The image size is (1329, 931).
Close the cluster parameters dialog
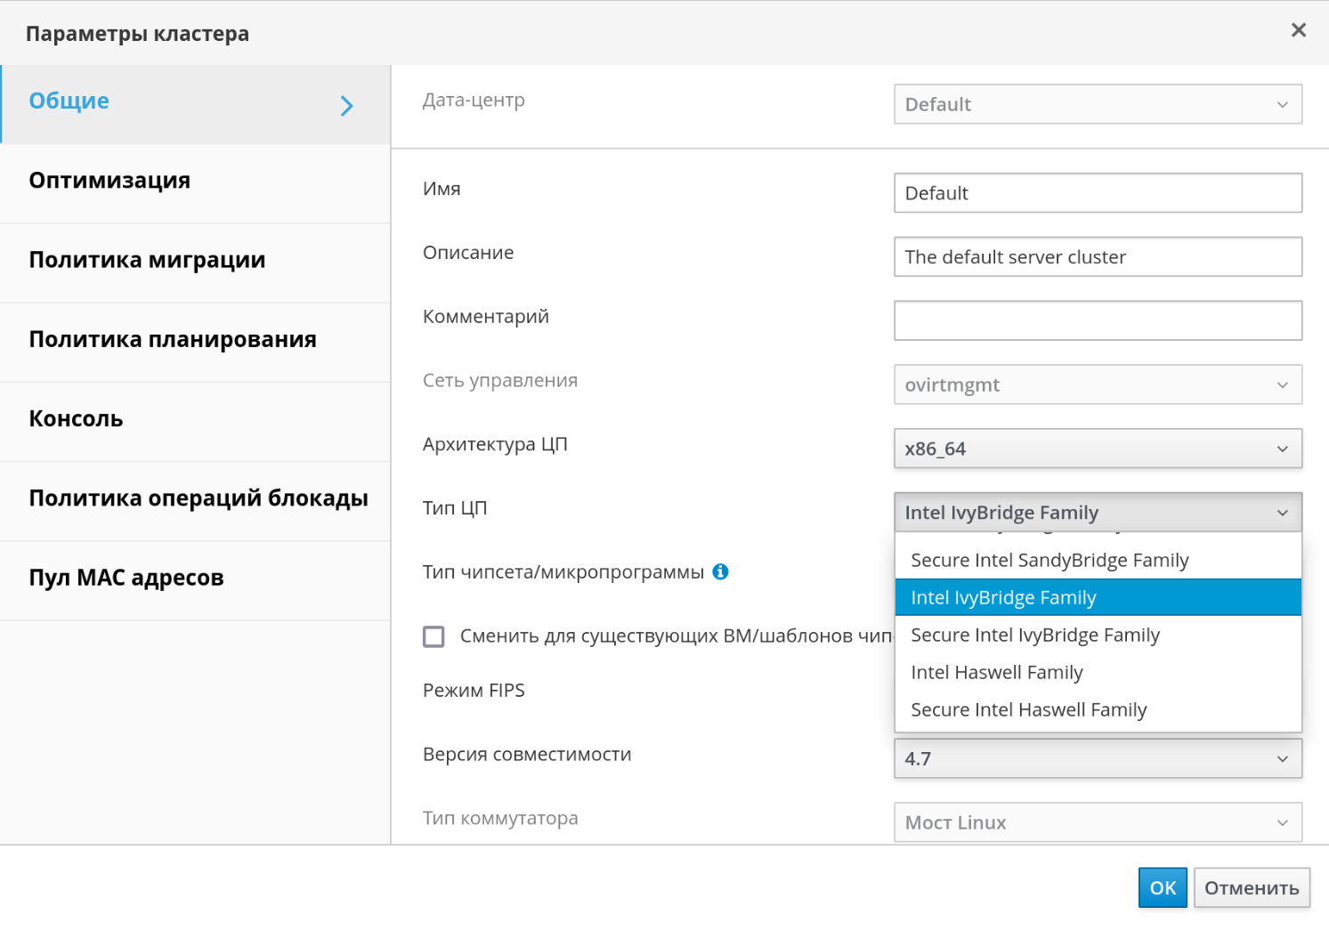pyautogui.click(x=1298, y=30)
